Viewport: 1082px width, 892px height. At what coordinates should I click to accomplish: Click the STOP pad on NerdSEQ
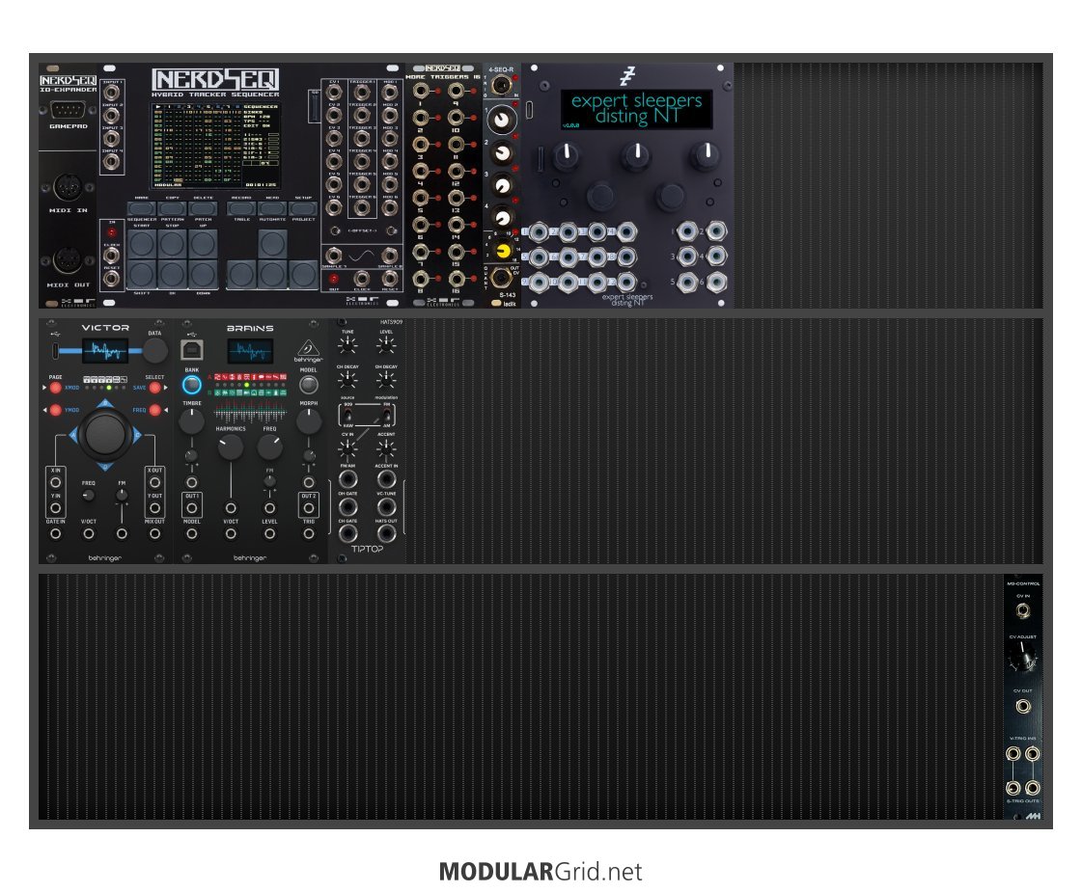point(172,243)
